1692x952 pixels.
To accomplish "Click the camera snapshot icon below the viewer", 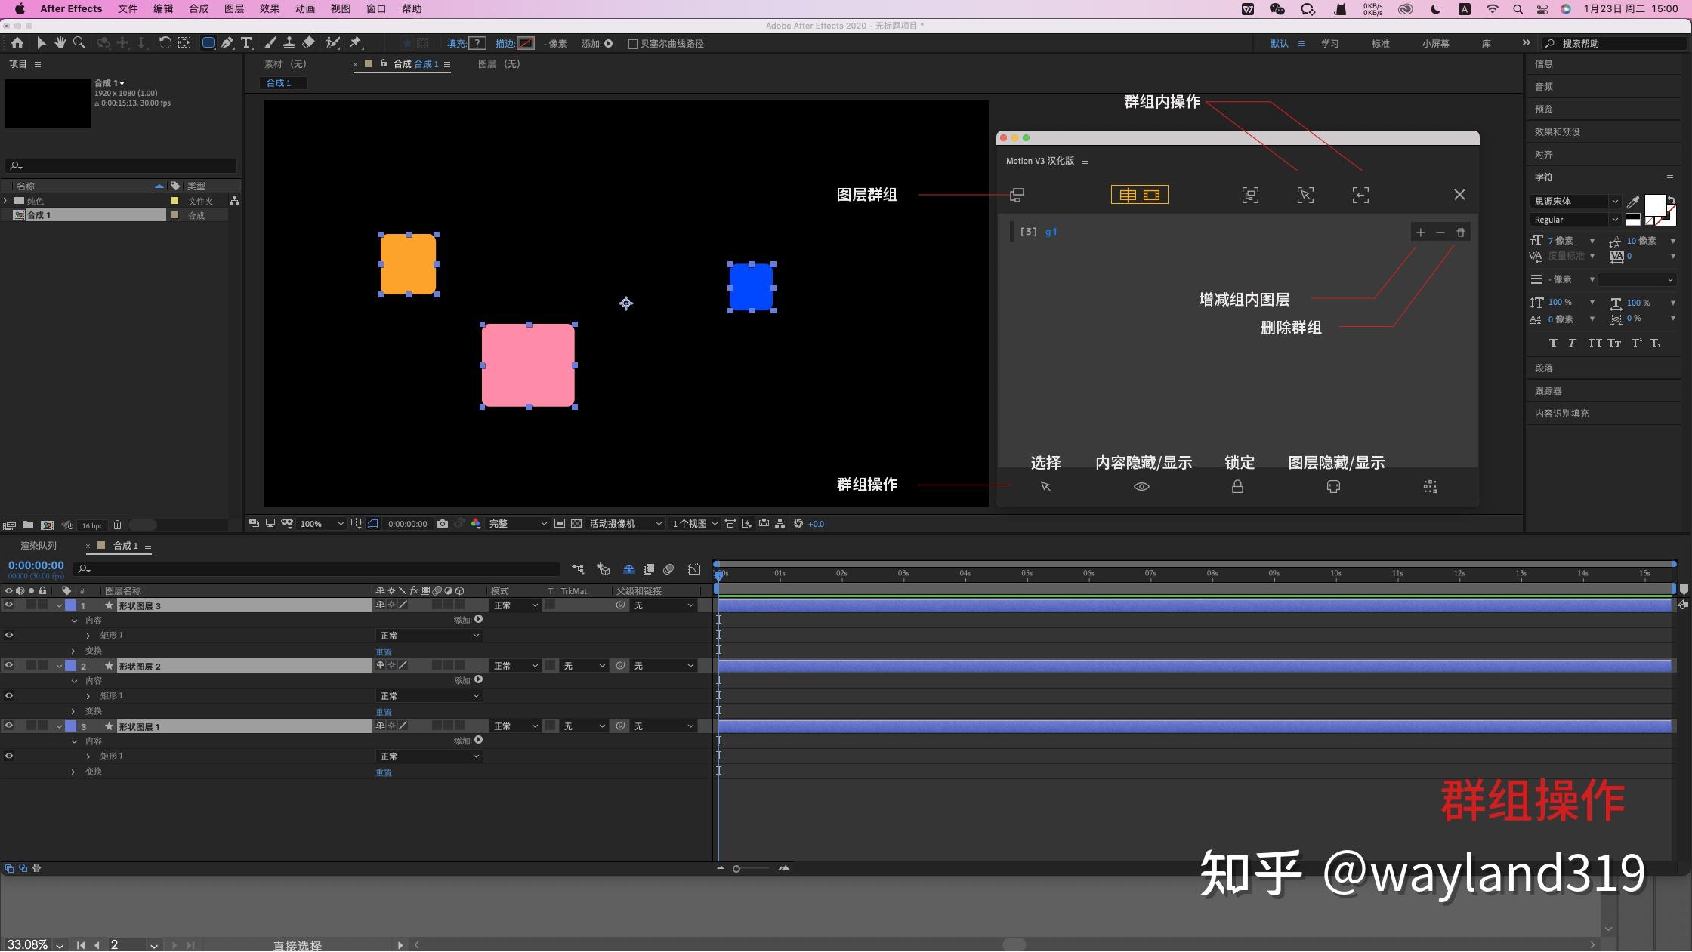I will click(x=443, y=523).
